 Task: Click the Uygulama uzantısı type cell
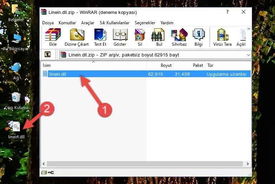[226, 74]
